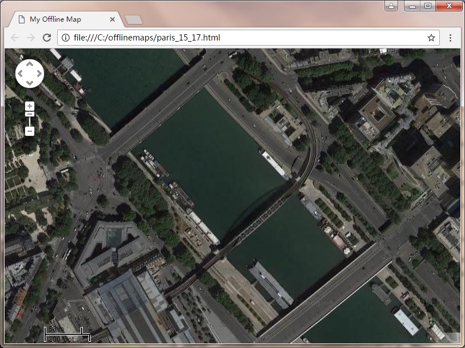Zoom out using the minus button
This screenshot has width=465, height=348.
click(30, 131)
